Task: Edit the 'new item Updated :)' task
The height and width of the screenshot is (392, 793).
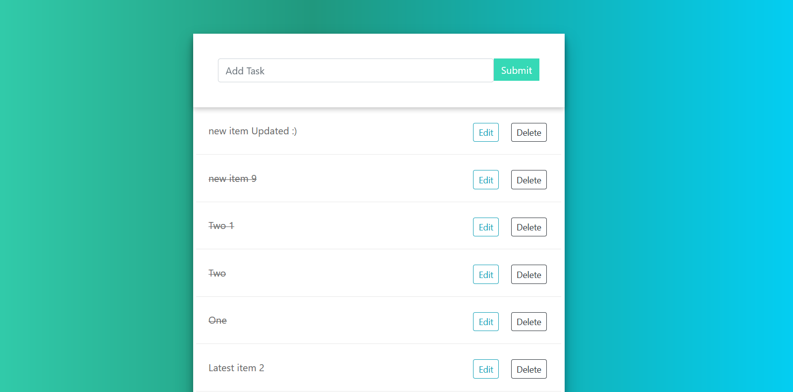Action: pos(485,132)
